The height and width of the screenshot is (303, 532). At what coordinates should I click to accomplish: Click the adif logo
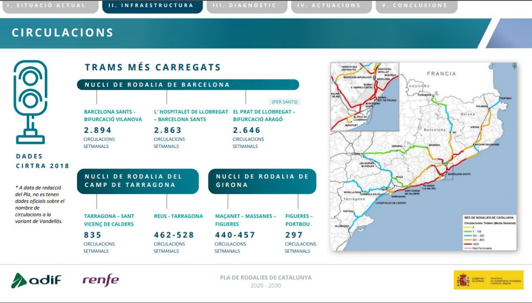click(36, 280)
